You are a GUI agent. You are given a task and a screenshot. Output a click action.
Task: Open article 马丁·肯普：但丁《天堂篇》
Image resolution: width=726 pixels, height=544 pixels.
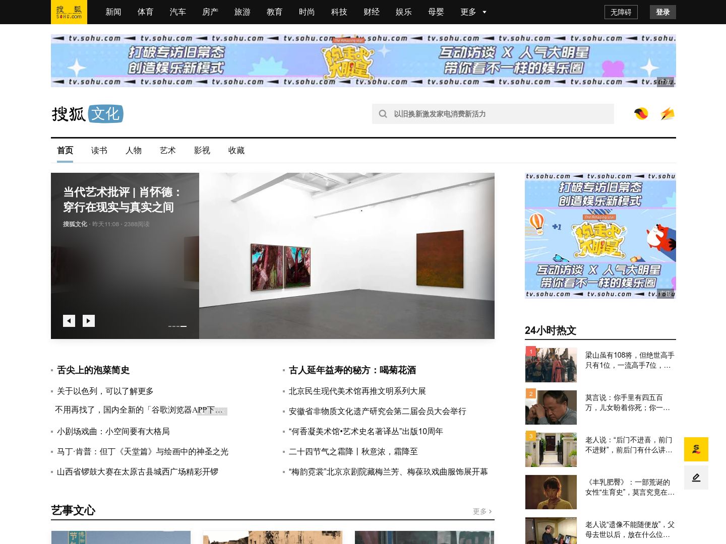click(x=143, y=452)
